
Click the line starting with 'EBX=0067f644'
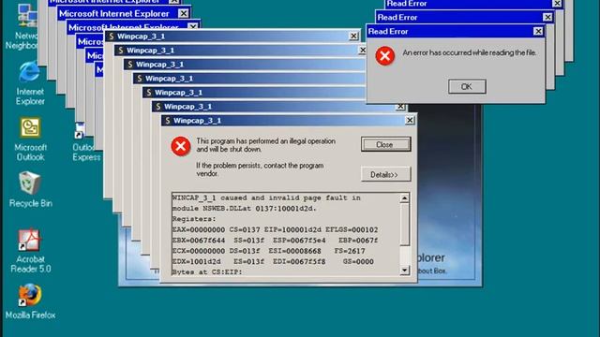pyautogui.click(x=275, y=241)
